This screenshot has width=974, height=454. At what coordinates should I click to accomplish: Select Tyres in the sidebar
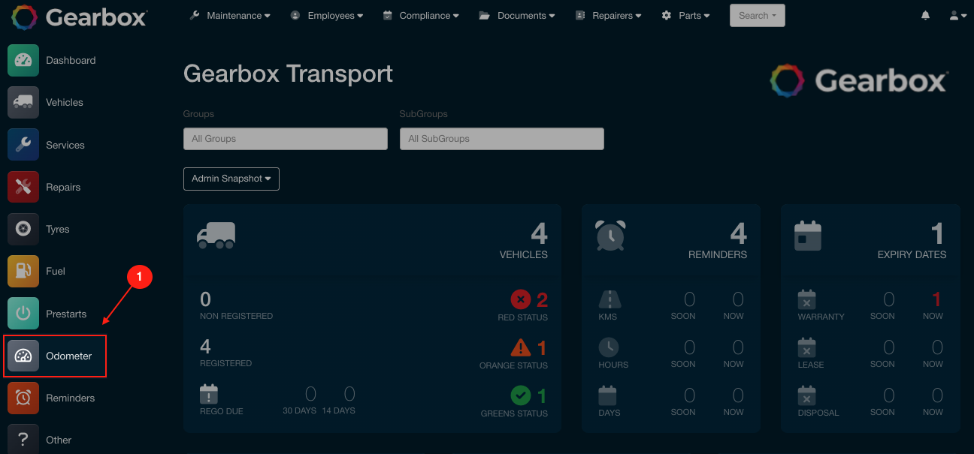58,229
